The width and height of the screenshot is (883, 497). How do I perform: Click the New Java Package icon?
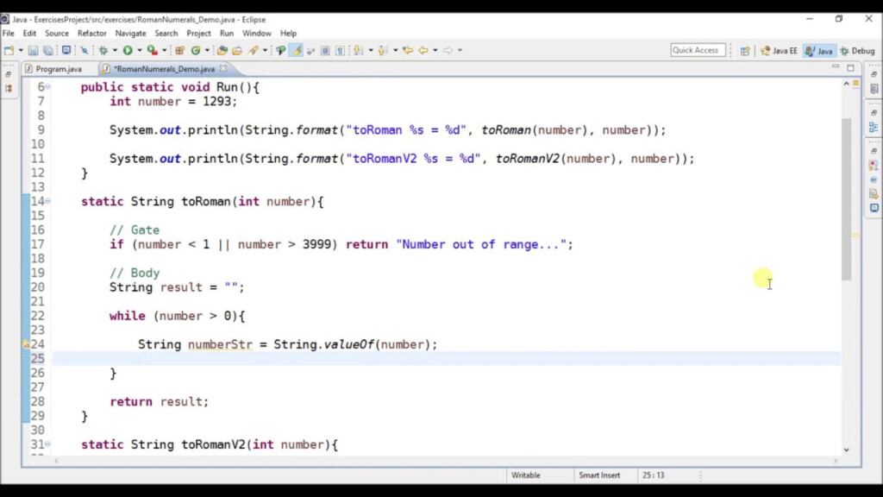pos(179,51)
